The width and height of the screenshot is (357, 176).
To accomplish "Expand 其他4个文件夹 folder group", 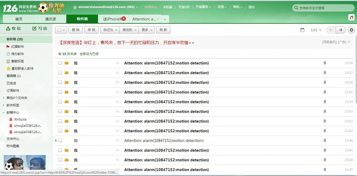I will [x=4, y=98].
